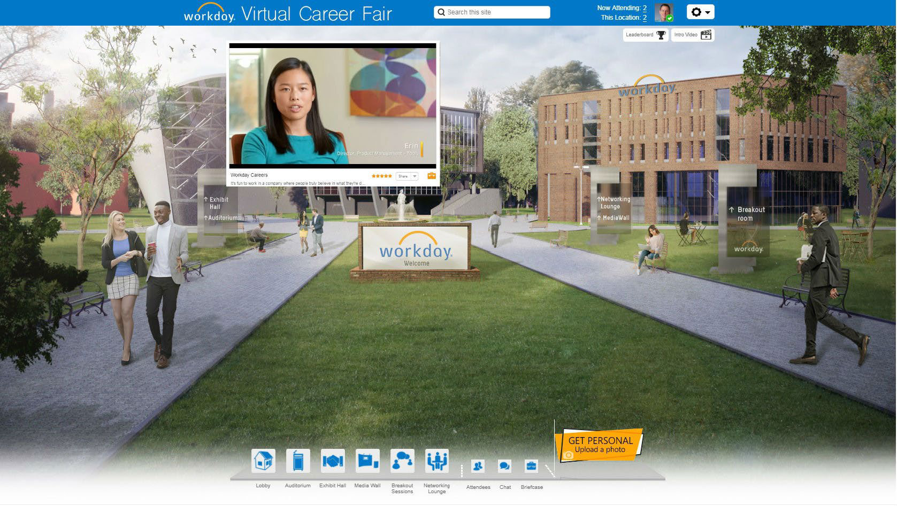Screen dimensions: 897x506
Task: Click the Media Wall text label
Action: [367, 486]
